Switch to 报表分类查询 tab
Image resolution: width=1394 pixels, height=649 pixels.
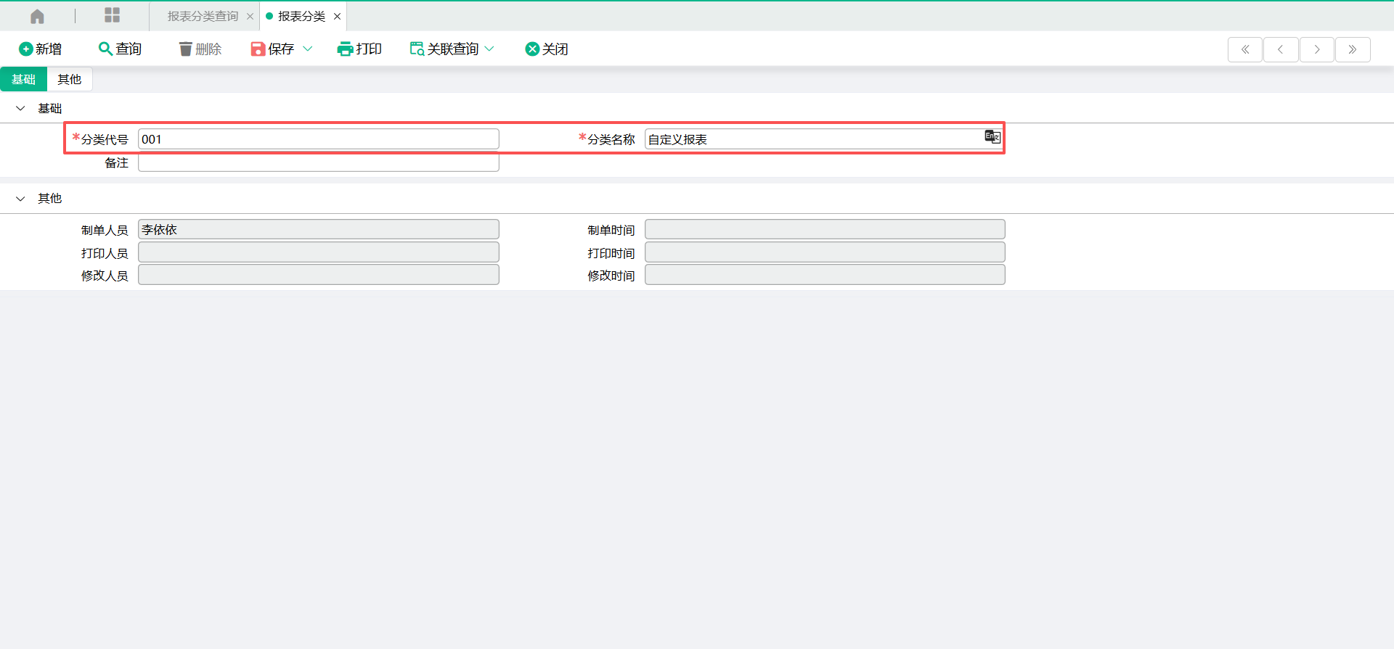tap(203, 16)
